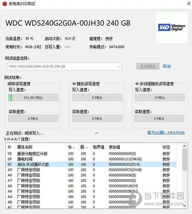Click the 4K multithread read speed bar

click(x=159, y=119)
